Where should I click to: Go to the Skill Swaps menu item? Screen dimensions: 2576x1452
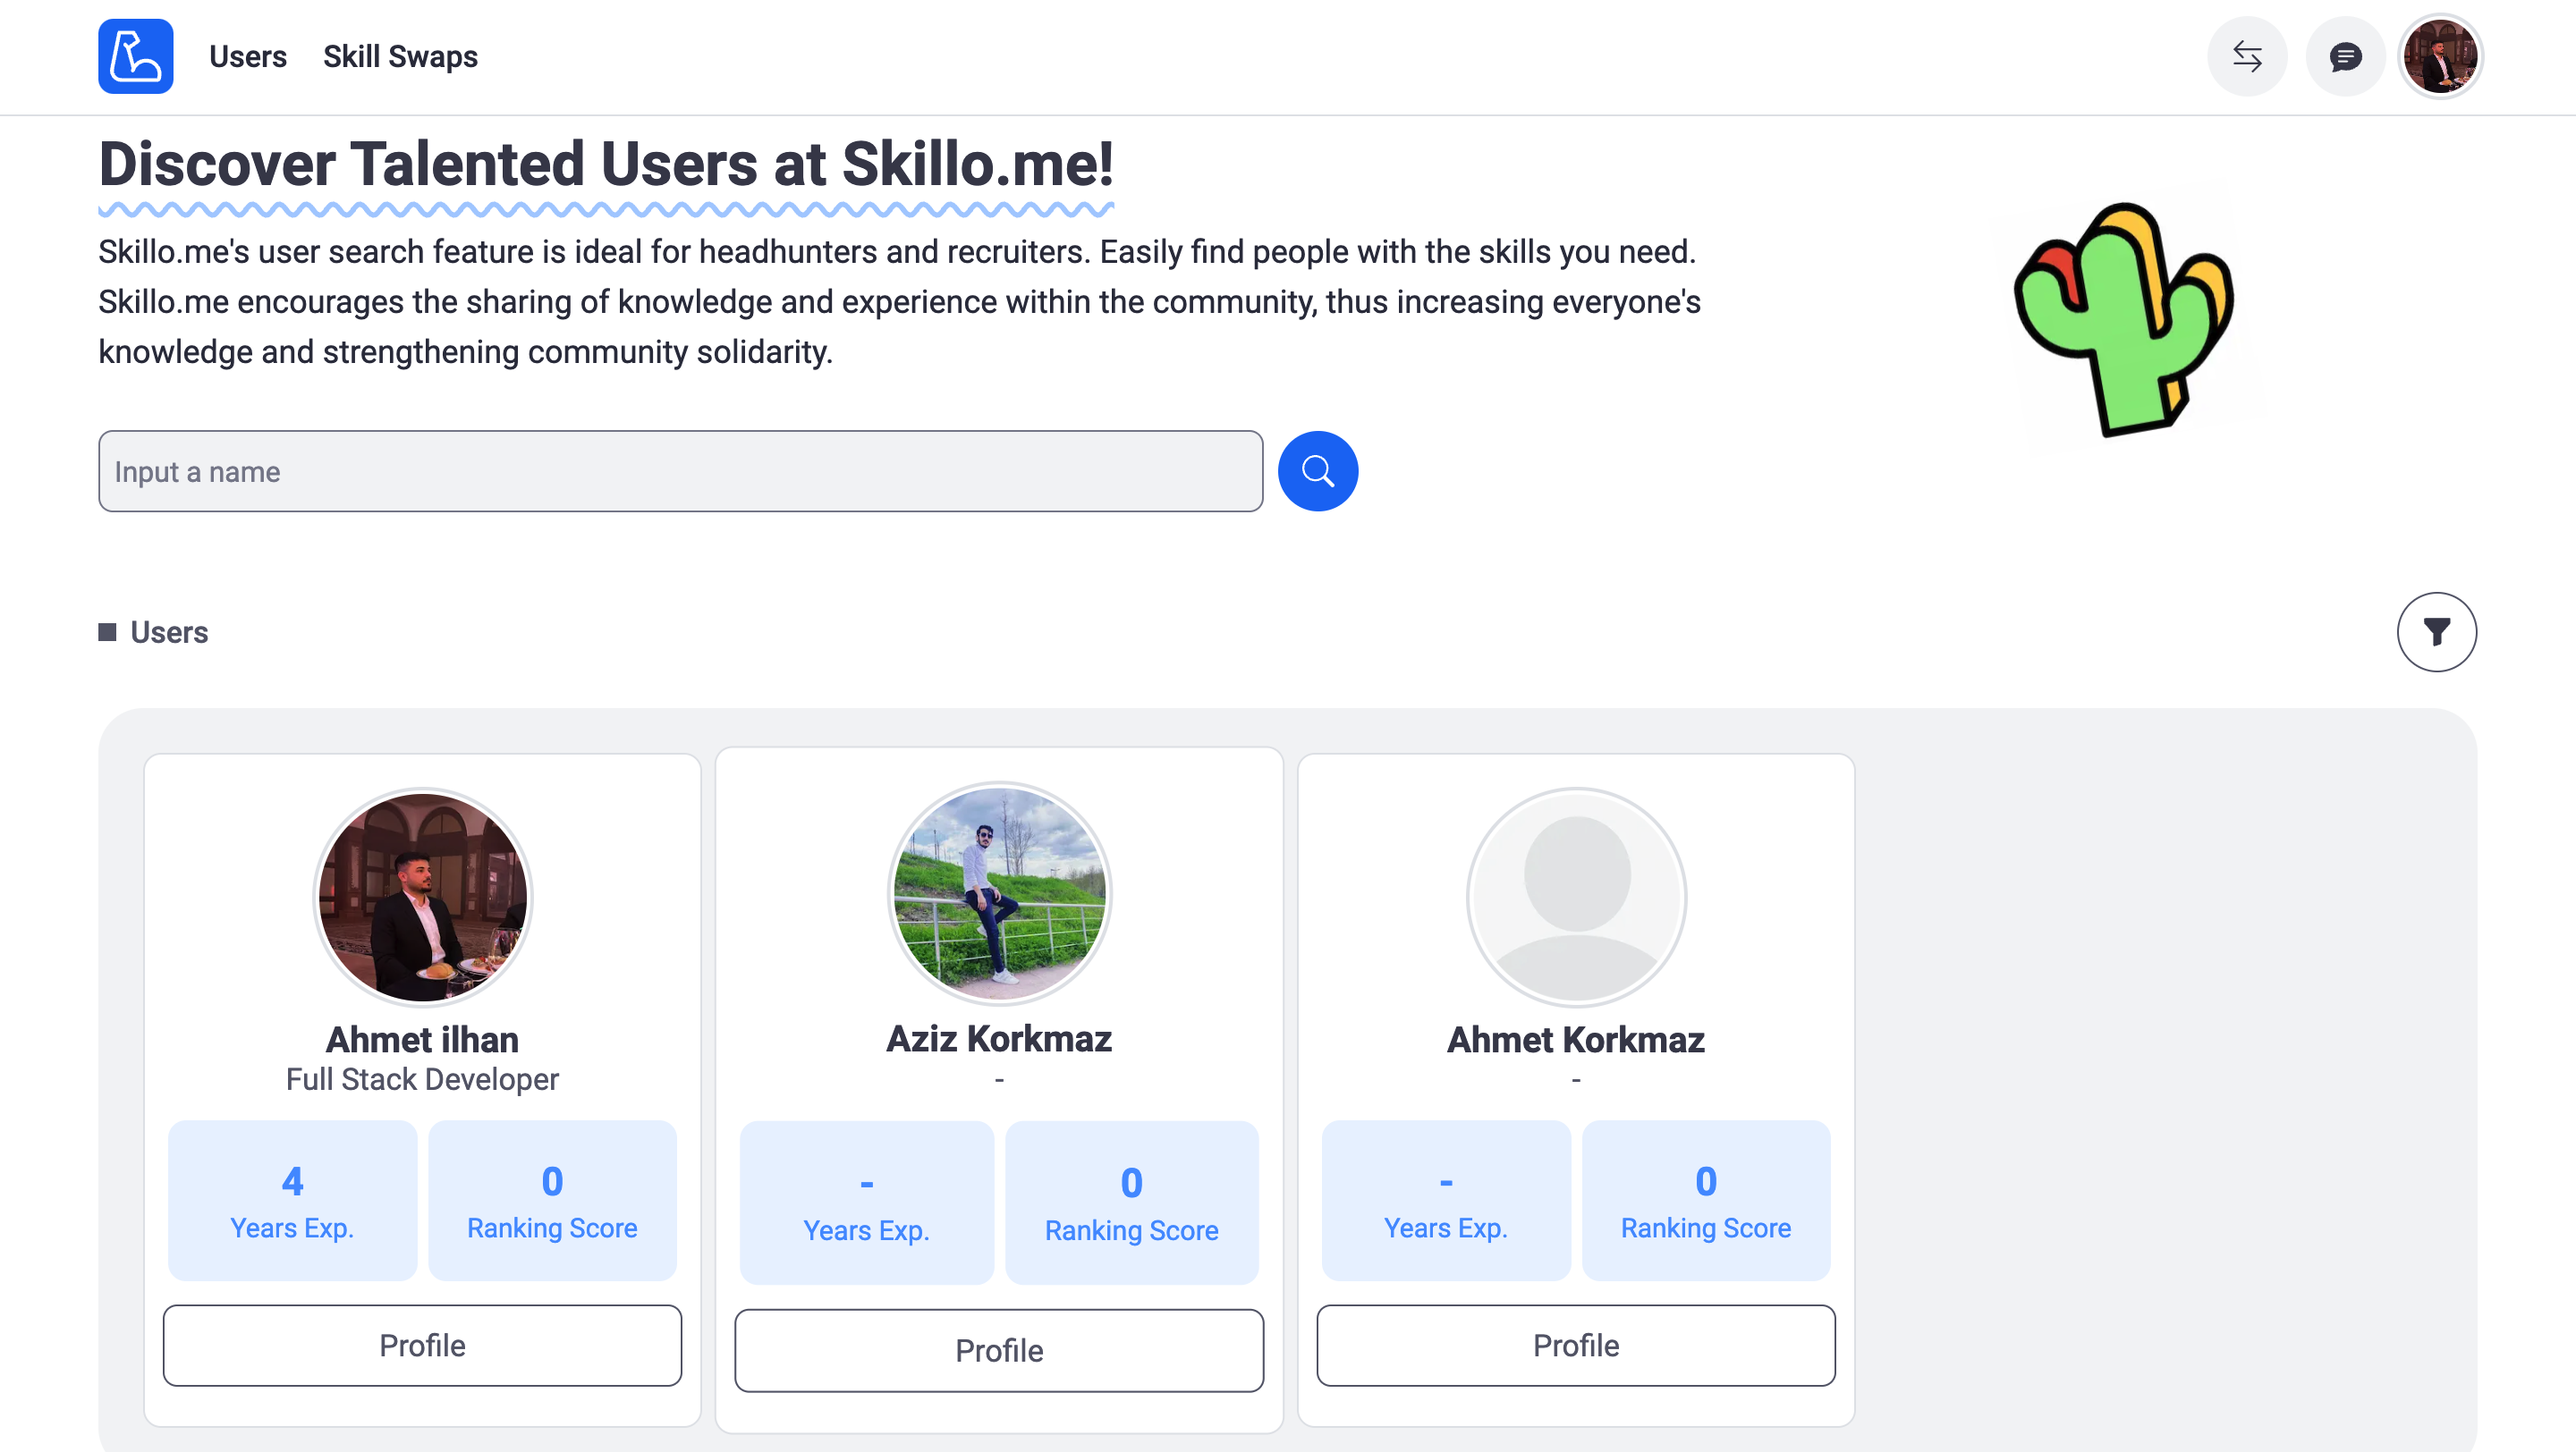tap(400, 56)
